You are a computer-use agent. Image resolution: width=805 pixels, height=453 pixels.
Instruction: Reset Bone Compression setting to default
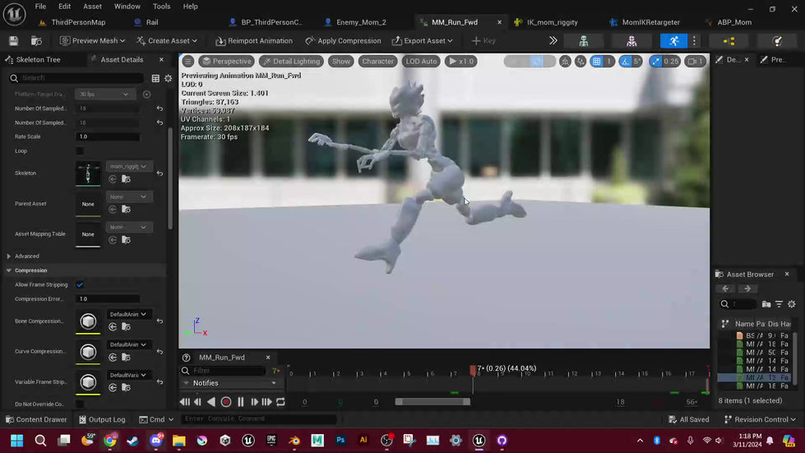(160, 321)
